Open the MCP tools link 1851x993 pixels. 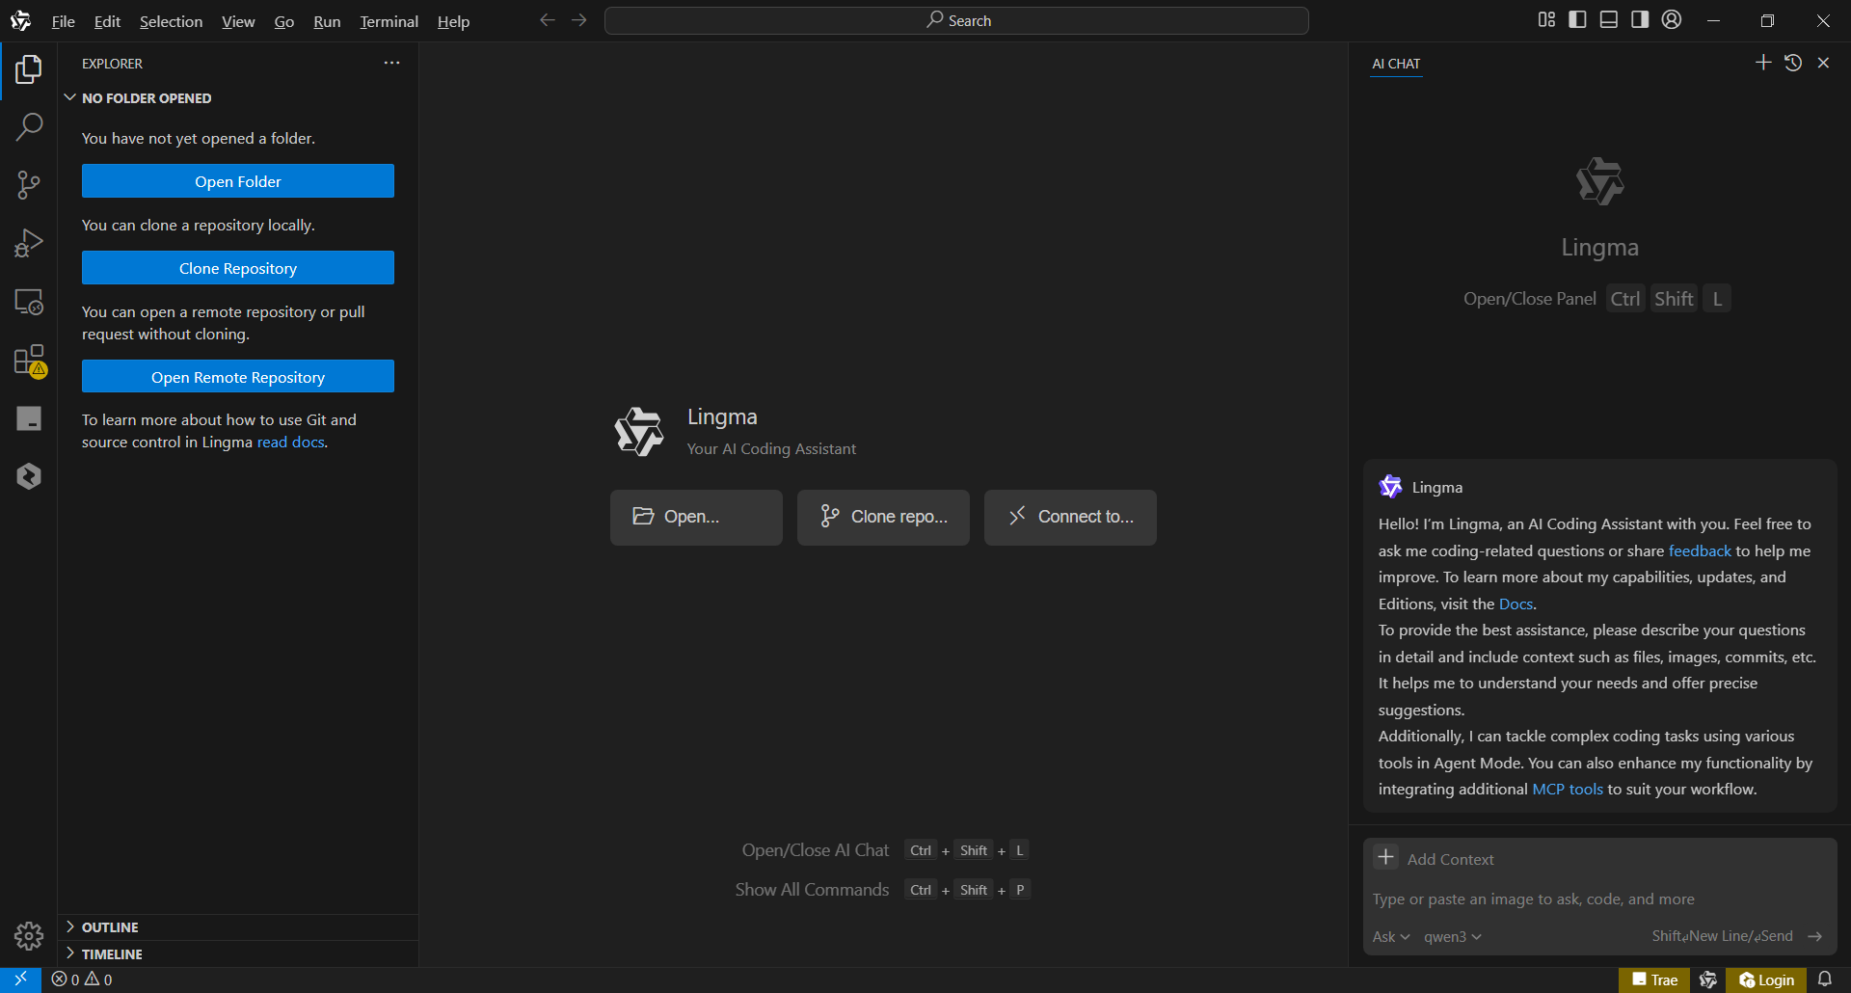[1568, 790]
